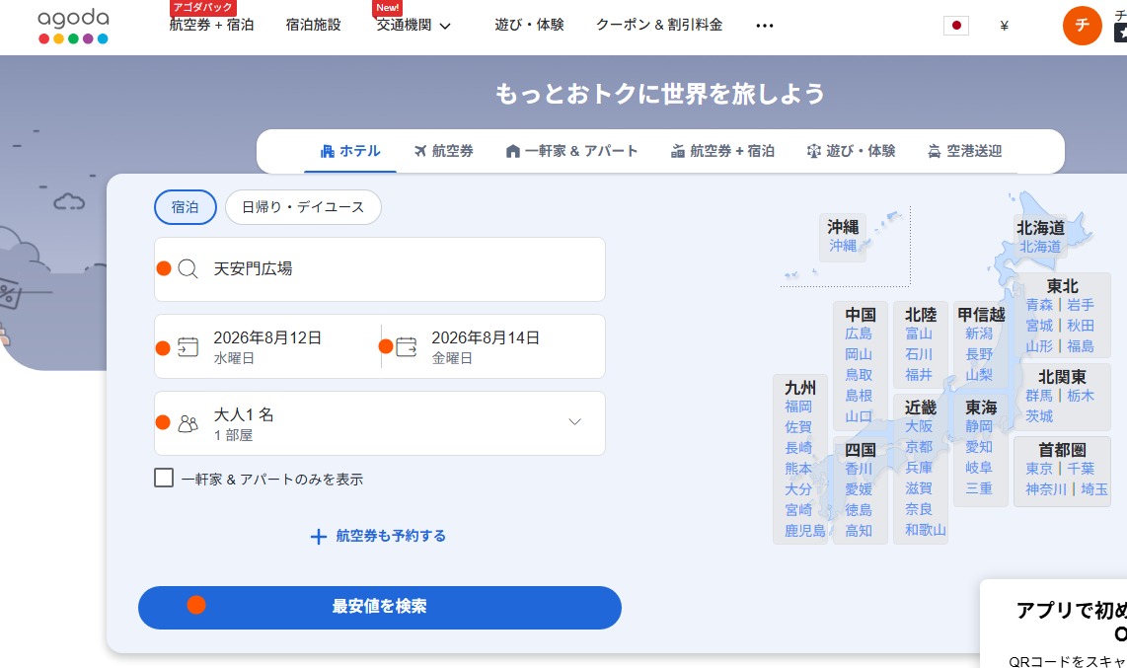This screenshot has height=668, width=1127.
Task: Click the check-out calendar icon
Action: coord(406,347)
